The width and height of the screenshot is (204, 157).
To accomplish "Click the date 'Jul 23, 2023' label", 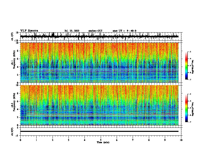I will pyautogui.click(x=72, y=31).
